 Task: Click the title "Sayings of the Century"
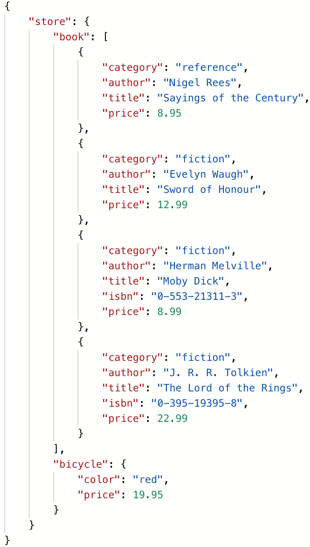(x=231, y=98)
